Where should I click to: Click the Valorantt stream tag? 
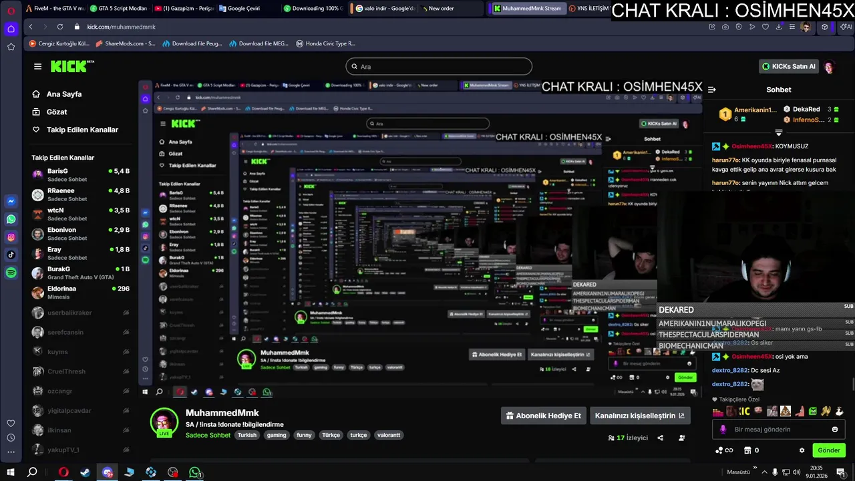(389, 435)
